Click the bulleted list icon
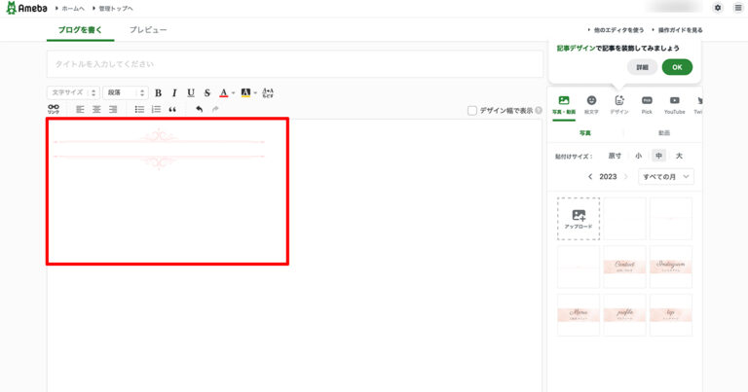The width and height of the screenshot is (748, 392). click(139, 110)
